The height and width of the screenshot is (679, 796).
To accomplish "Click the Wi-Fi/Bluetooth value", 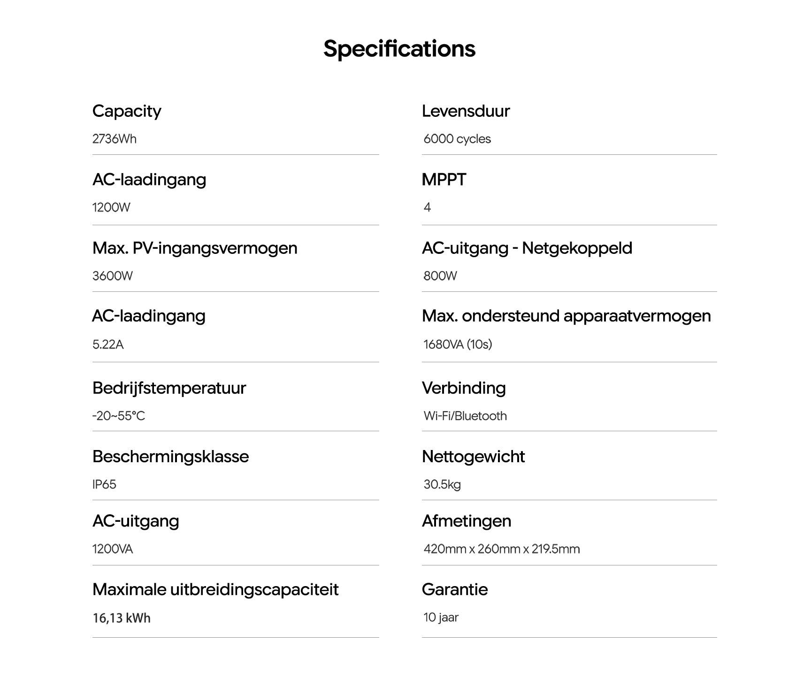I will tap(465, 416).
